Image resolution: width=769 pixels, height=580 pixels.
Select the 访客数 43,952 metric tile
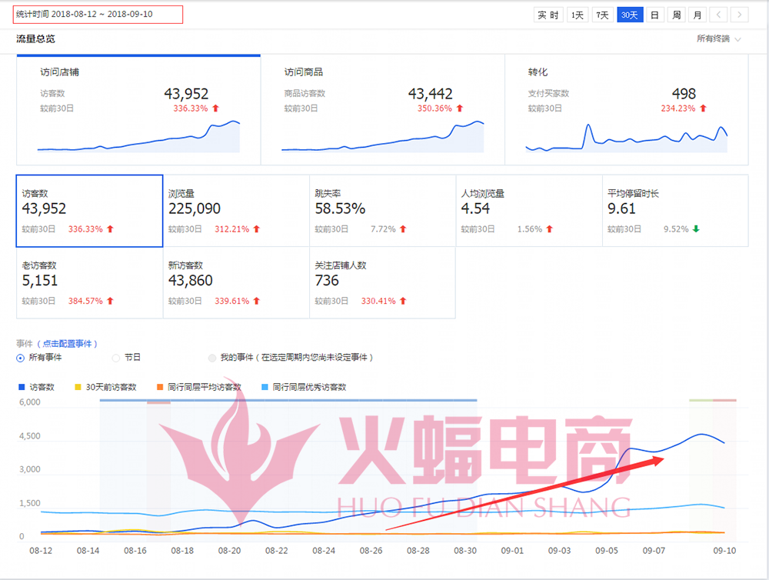coord(89,211)
